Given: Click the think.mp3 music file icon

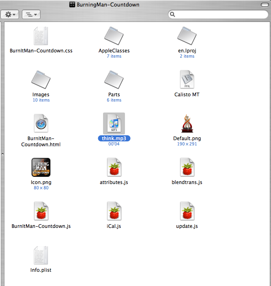Looking at the screenshot, I should [x=114, y=123].
